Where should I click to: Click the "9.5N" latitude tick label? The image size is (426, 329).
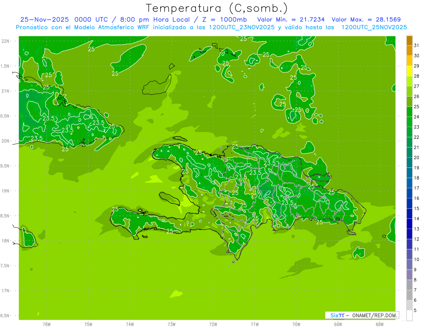(5, 166)
